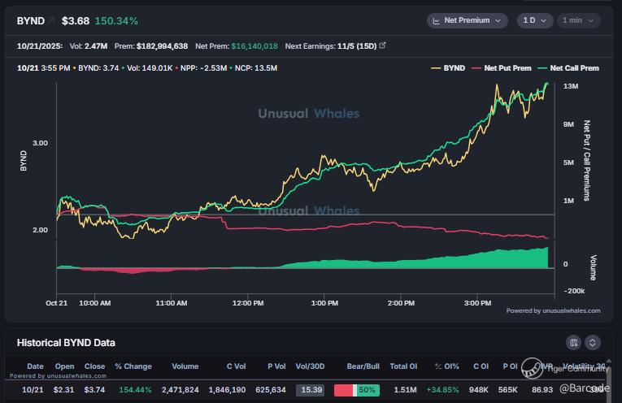This screenshot has width=622, height=403.
Task: Click chart icon in Net Premium selector
Action: [x=437, y=20]
